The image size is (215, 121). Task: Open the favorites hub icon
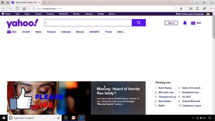pyautogui.click(x=191, y=8)
